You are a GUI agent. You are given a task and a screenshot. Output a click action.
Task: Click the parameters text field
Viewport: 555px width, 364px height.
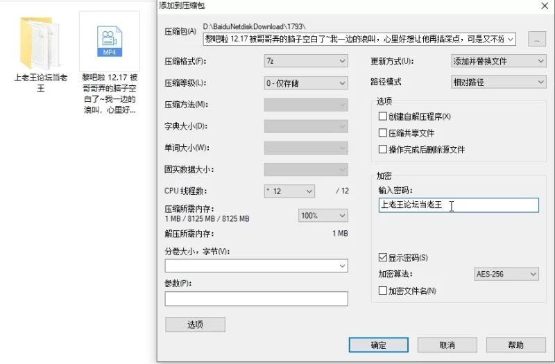256,299
